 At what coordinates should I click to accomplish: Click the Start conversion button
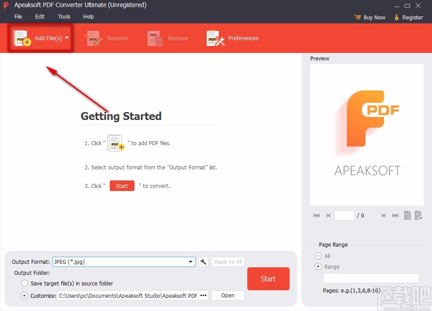tap(268, 278)
